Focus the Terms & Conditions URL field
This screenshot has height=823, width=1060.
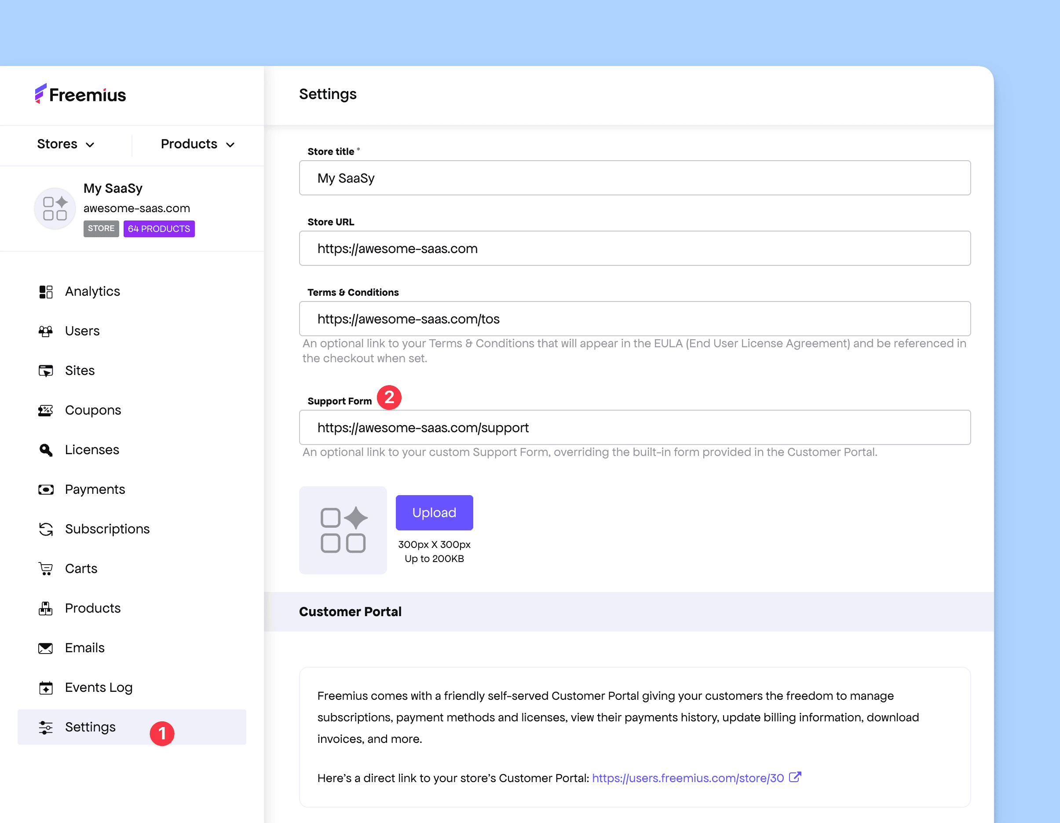635,319
